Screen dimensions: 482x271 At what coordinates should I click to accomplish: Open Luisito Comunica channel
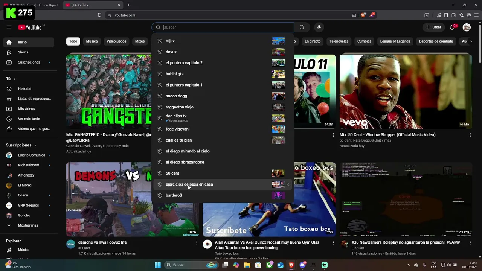(29, 155)
